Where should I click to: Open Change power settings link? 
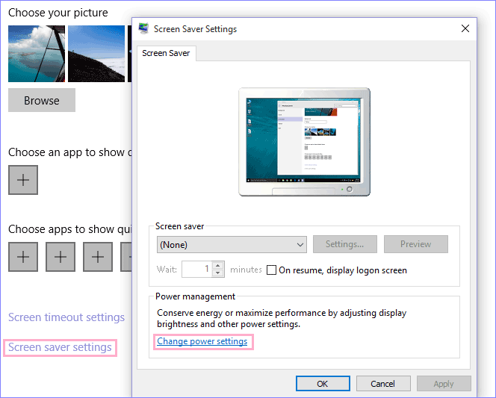pos(202,341)
